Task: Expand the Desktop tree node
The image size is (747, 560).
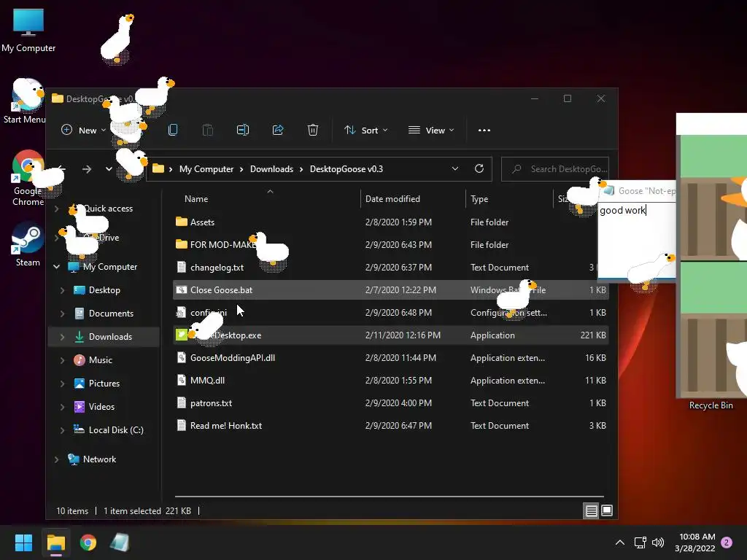Action: pos(62,290)
